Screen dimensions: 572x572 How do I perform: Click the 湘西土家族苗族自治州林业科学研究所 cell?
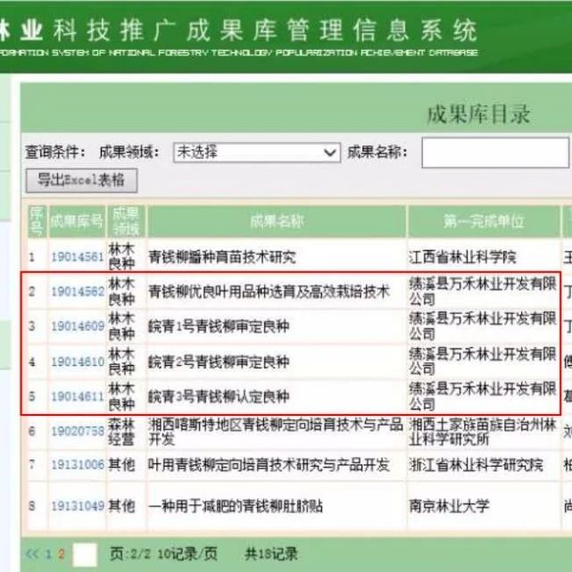(x=483, y=432)
